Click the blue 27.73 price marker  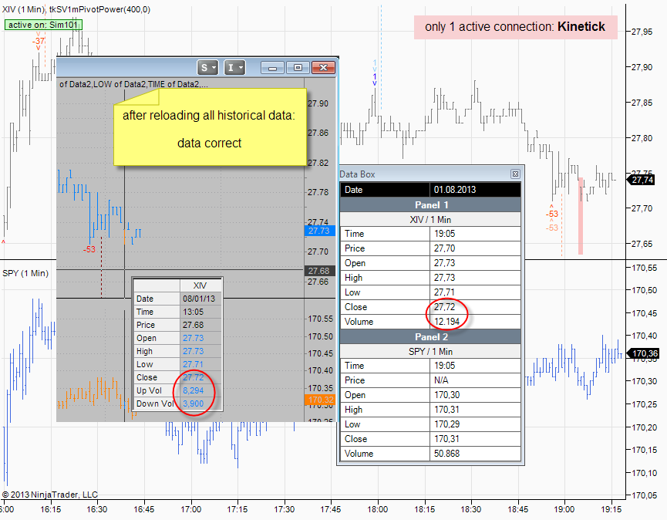point(320,231)
